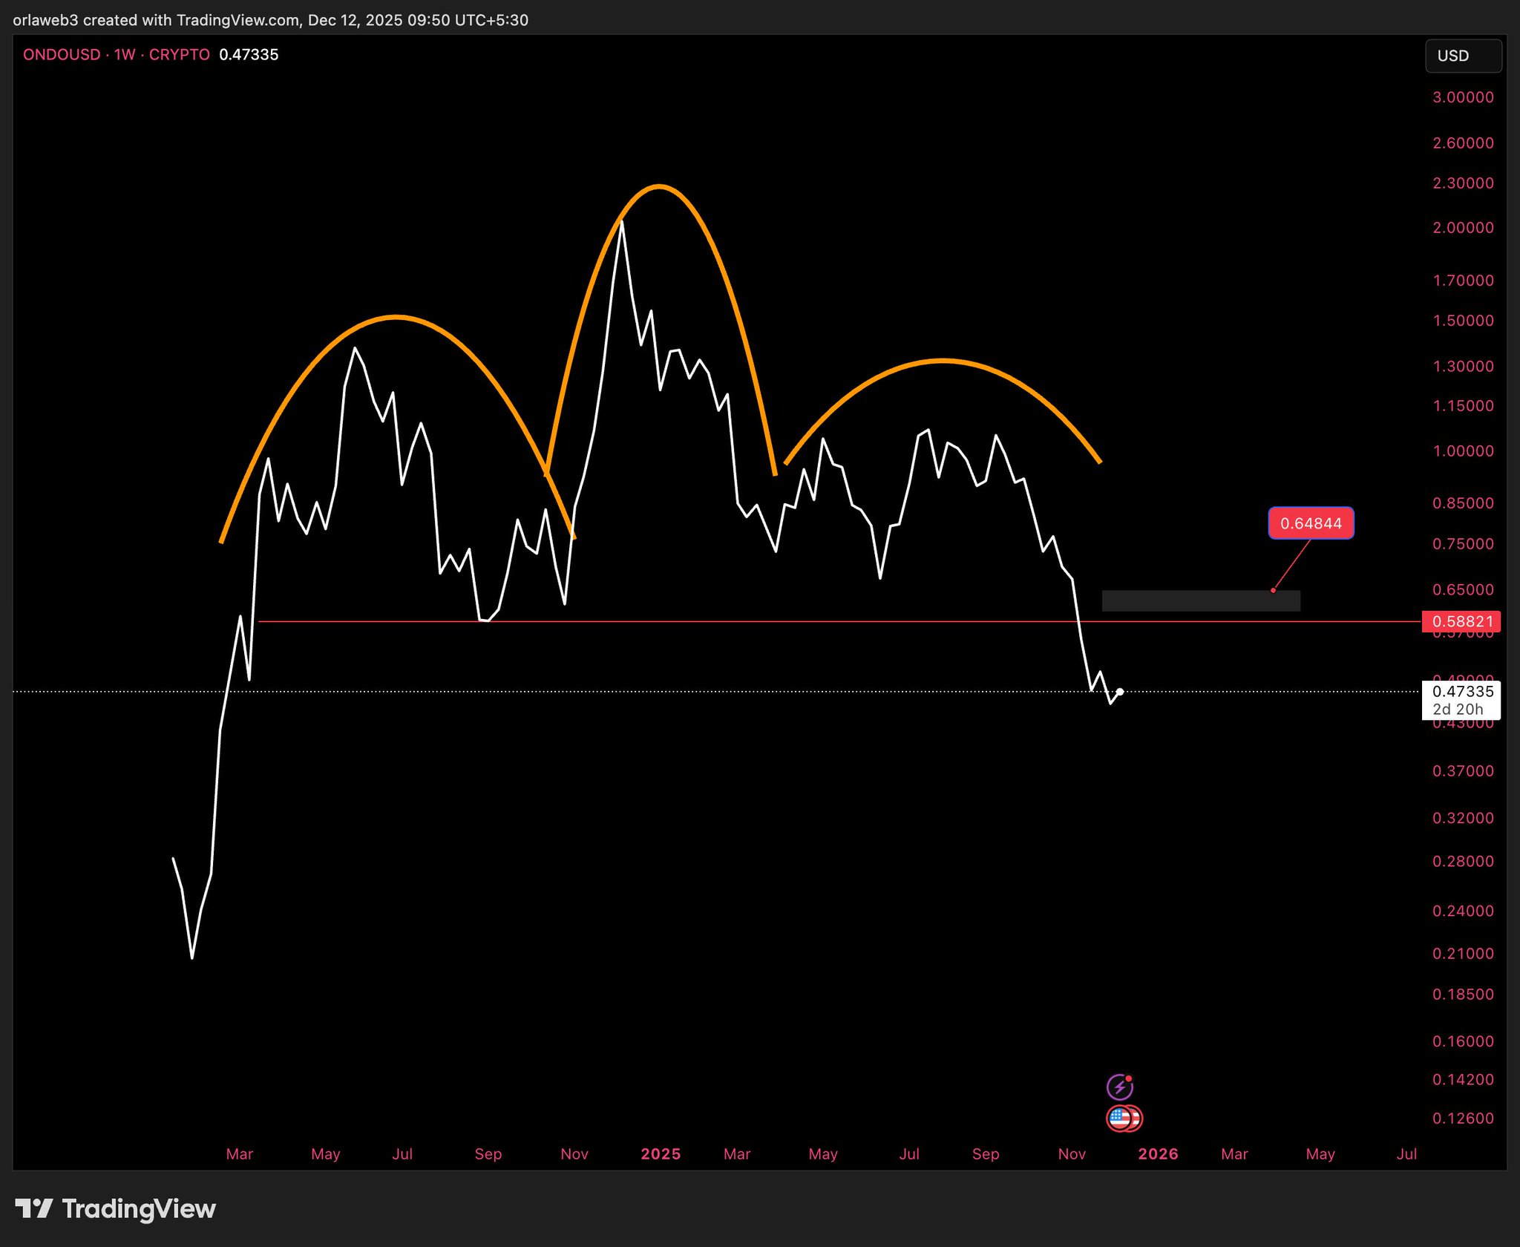Click the white last-price dot on the chart
Image resolution: width=1520 pixels, height=1247 pixels.
click(x=1120, y=692)
